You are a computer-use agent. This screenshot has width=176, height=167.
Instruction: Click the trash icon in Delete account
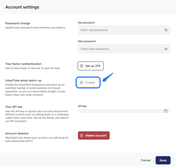[82, 135]
